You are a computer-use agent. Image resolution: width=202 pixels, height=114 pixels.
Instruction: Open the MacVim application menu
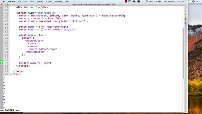click(11, 1)
